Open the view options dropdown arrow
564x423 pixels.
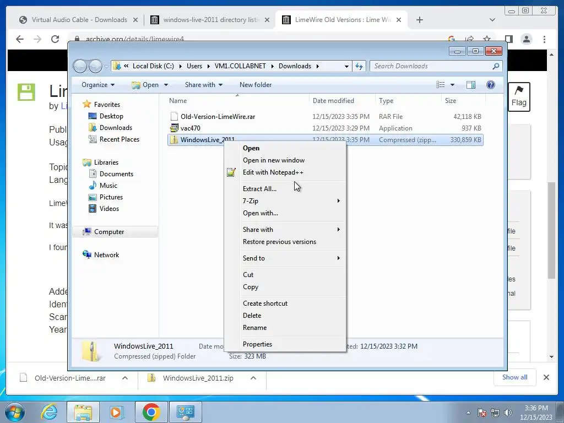click(x=453, y=85)
